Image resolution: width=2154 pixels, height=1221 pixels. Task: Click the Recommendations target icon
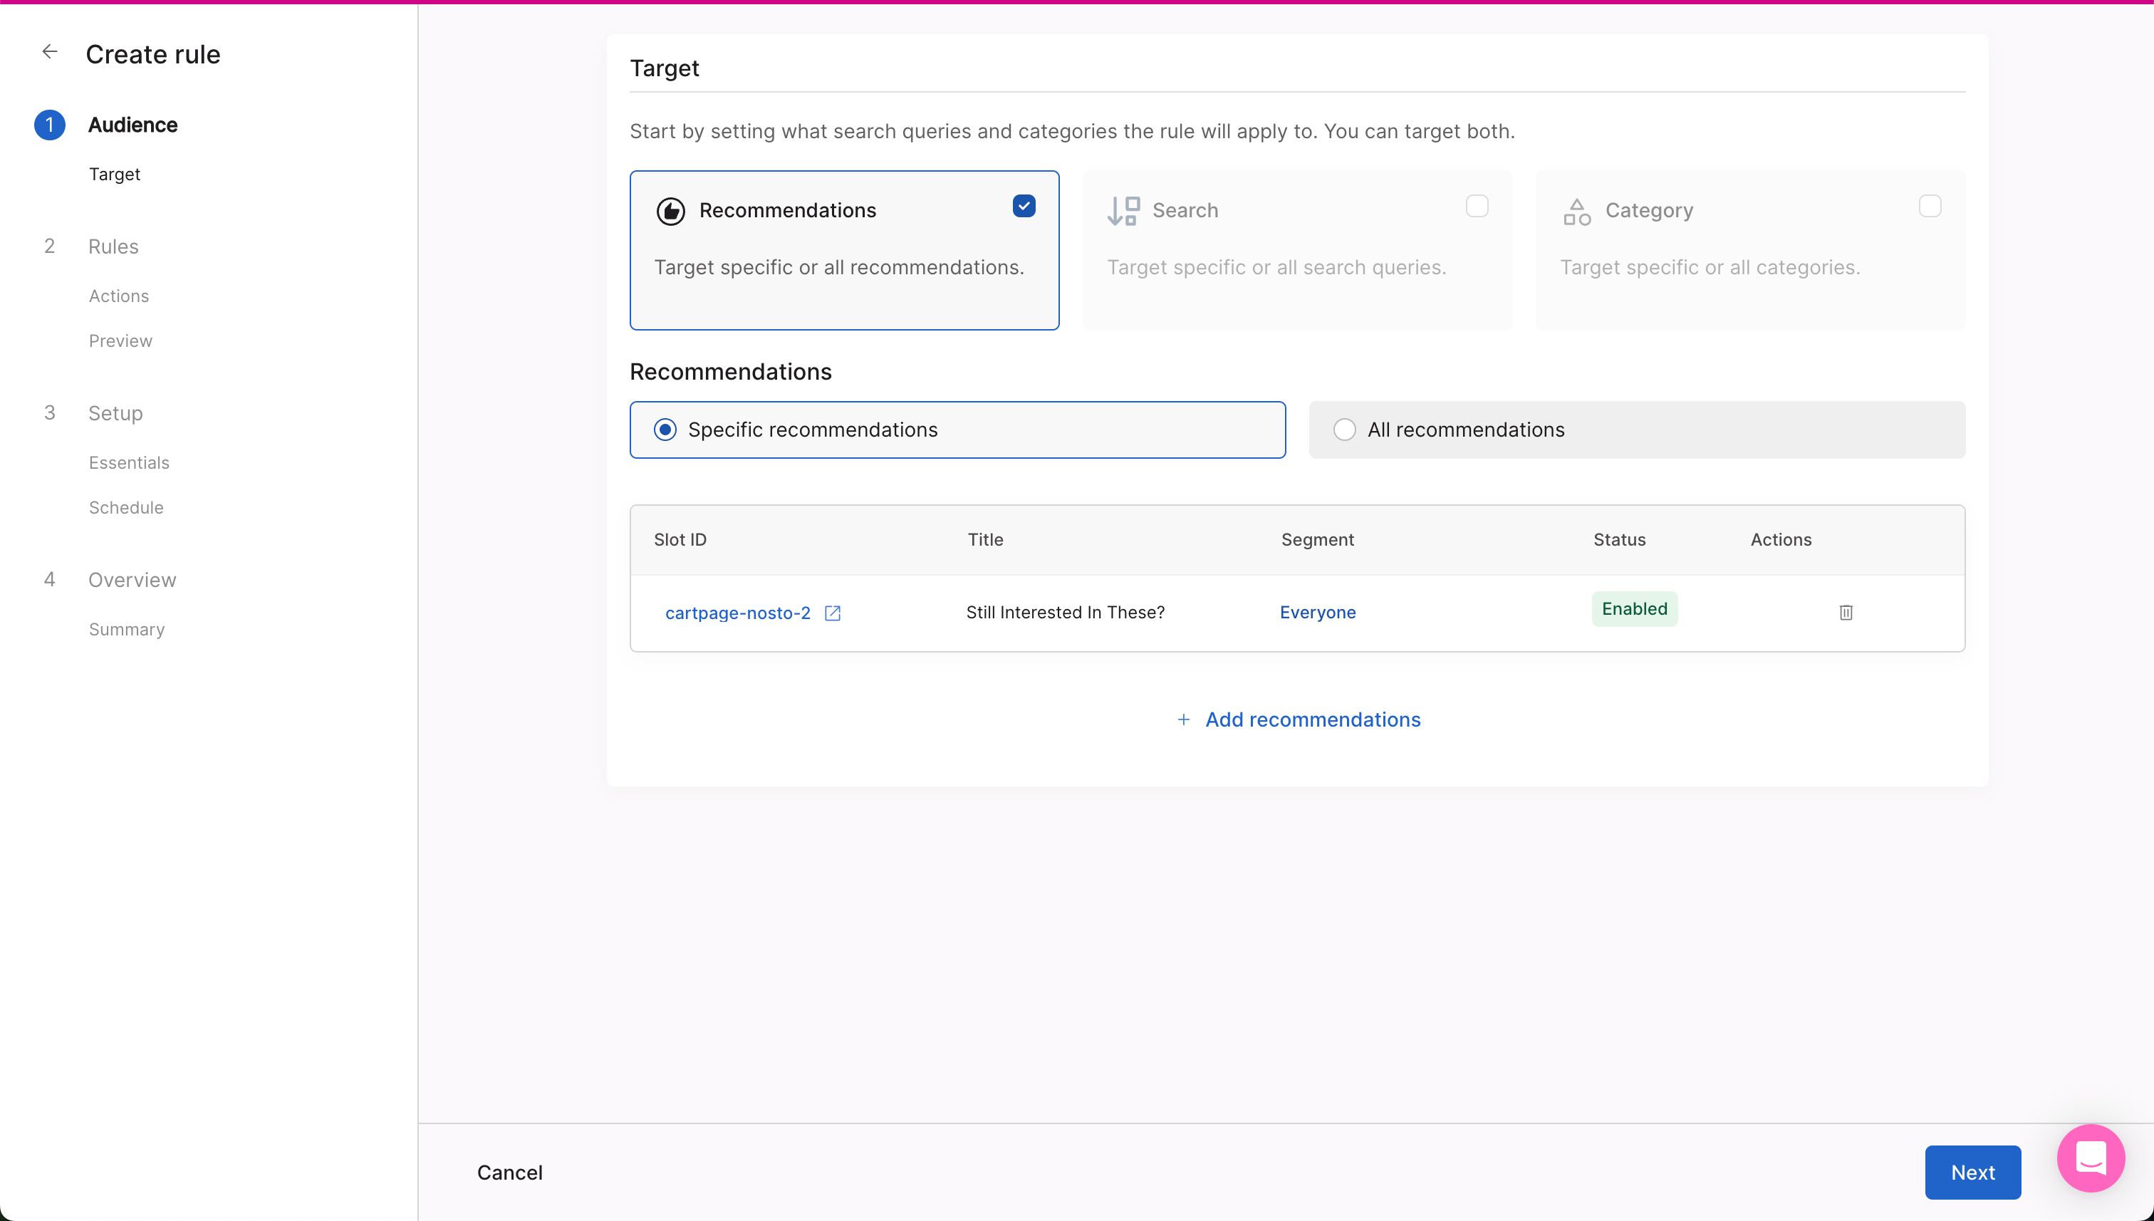tap(670, 210)
